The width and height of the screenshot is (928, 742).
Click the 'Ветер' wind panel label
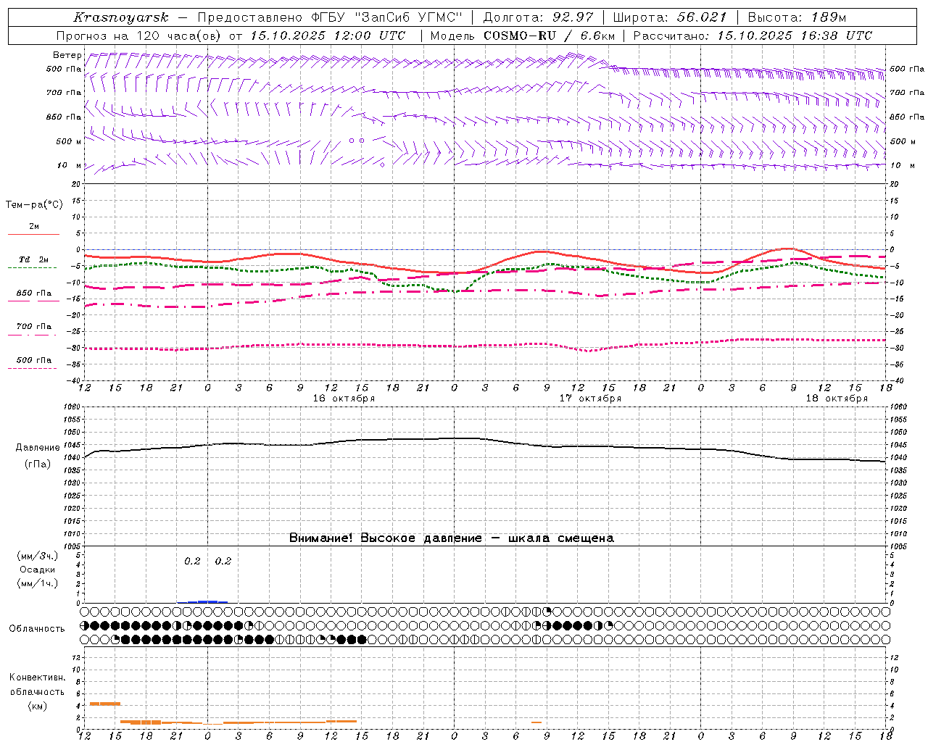pyautogui.click(x=67, y=55)
